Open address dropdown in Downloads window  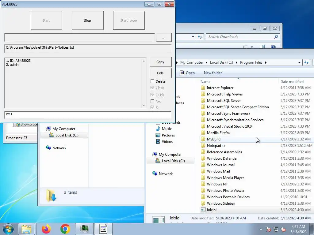coord(193,37)
